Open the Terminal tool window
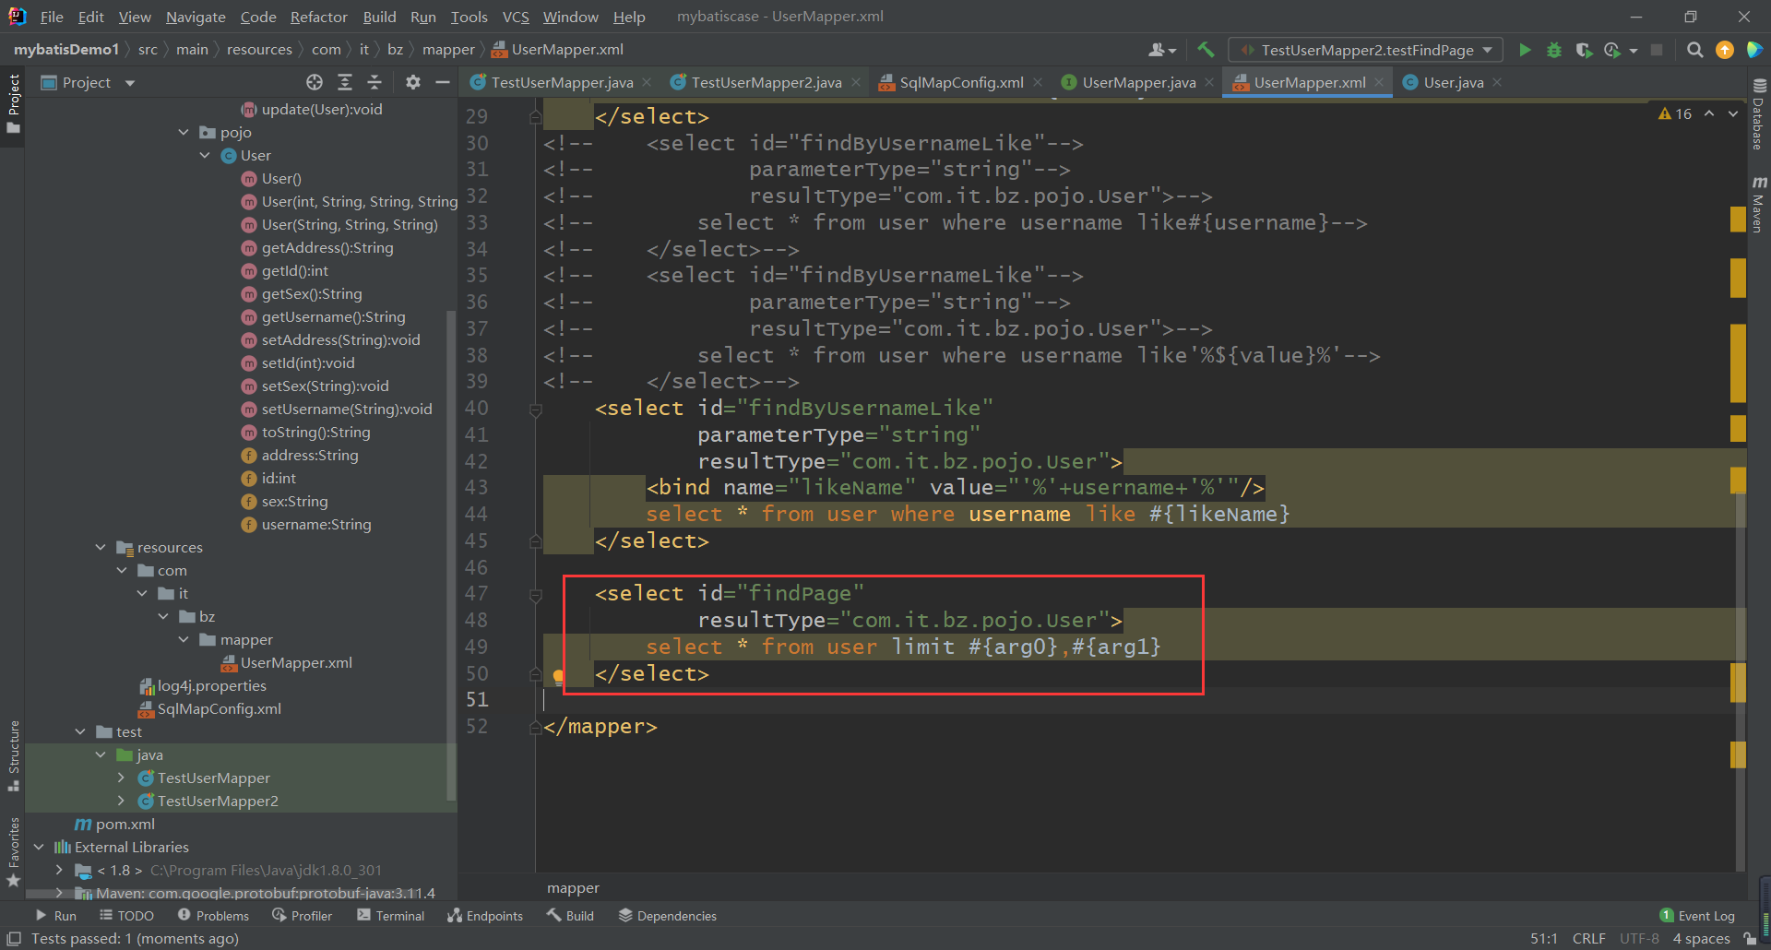This screenshot has height=950, width=1771. (x=390, y=916)
